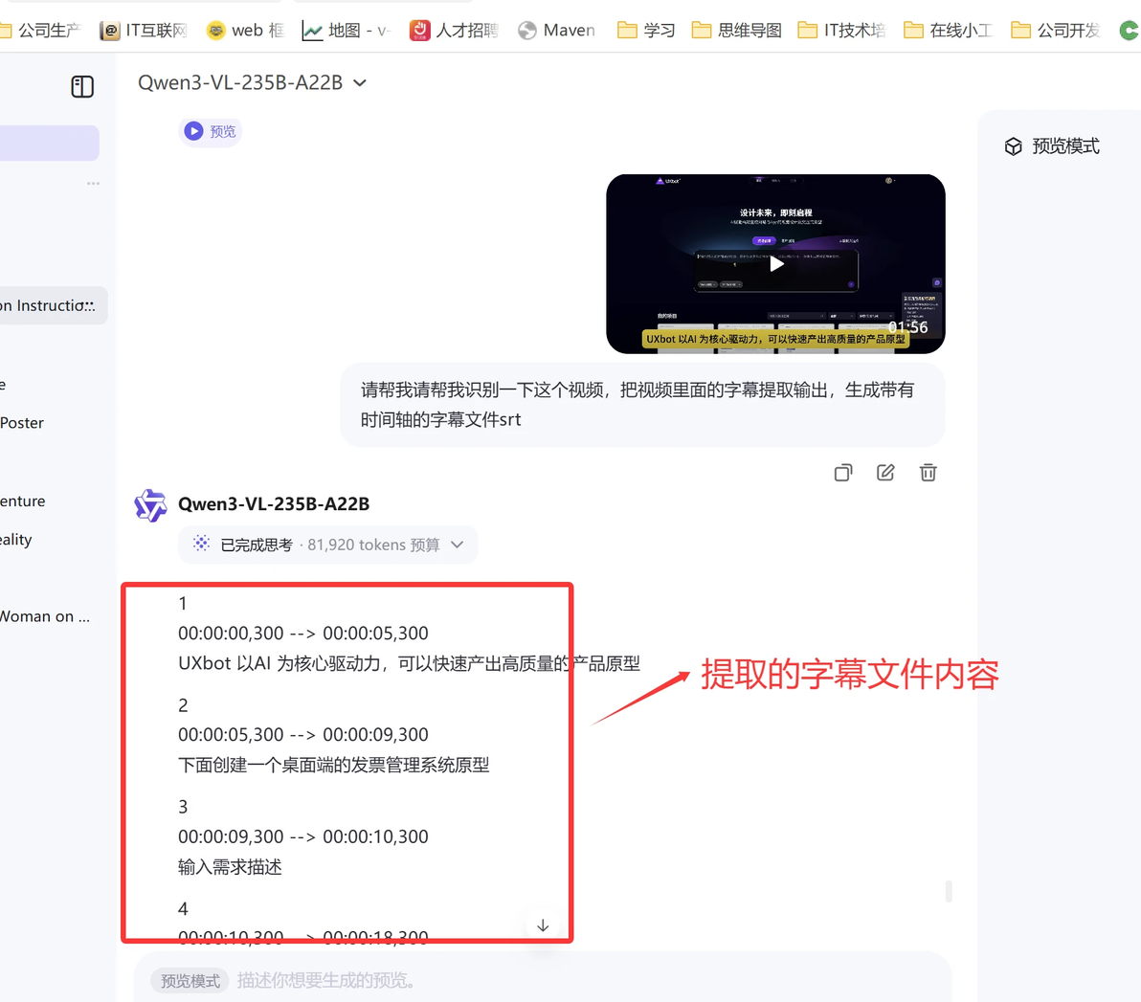This screenshot has width=1141, height=1002.
Task: Click the Qwen logo avatar icon
Action: [x=150, y=505]
